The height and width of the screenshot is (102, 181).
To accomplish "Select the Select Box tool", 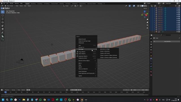I will (3, 12).
